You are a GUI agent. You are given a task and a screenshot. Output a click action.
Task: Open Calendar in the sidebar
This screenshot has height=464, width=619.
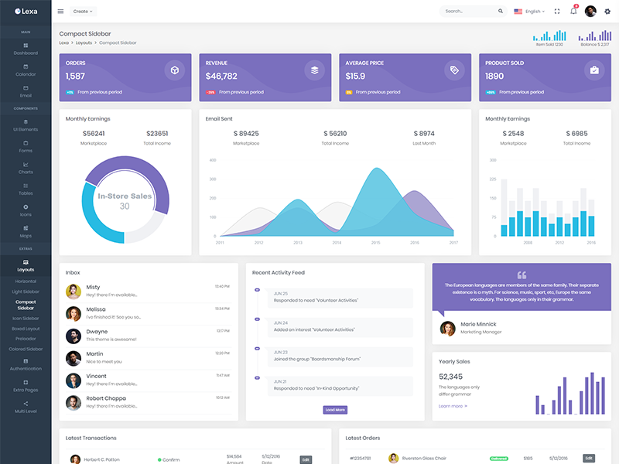[26, 70]
